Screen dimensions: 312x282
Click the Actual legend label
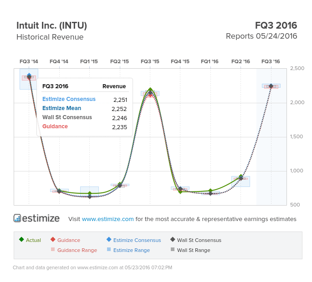click(x=33, y=240)
